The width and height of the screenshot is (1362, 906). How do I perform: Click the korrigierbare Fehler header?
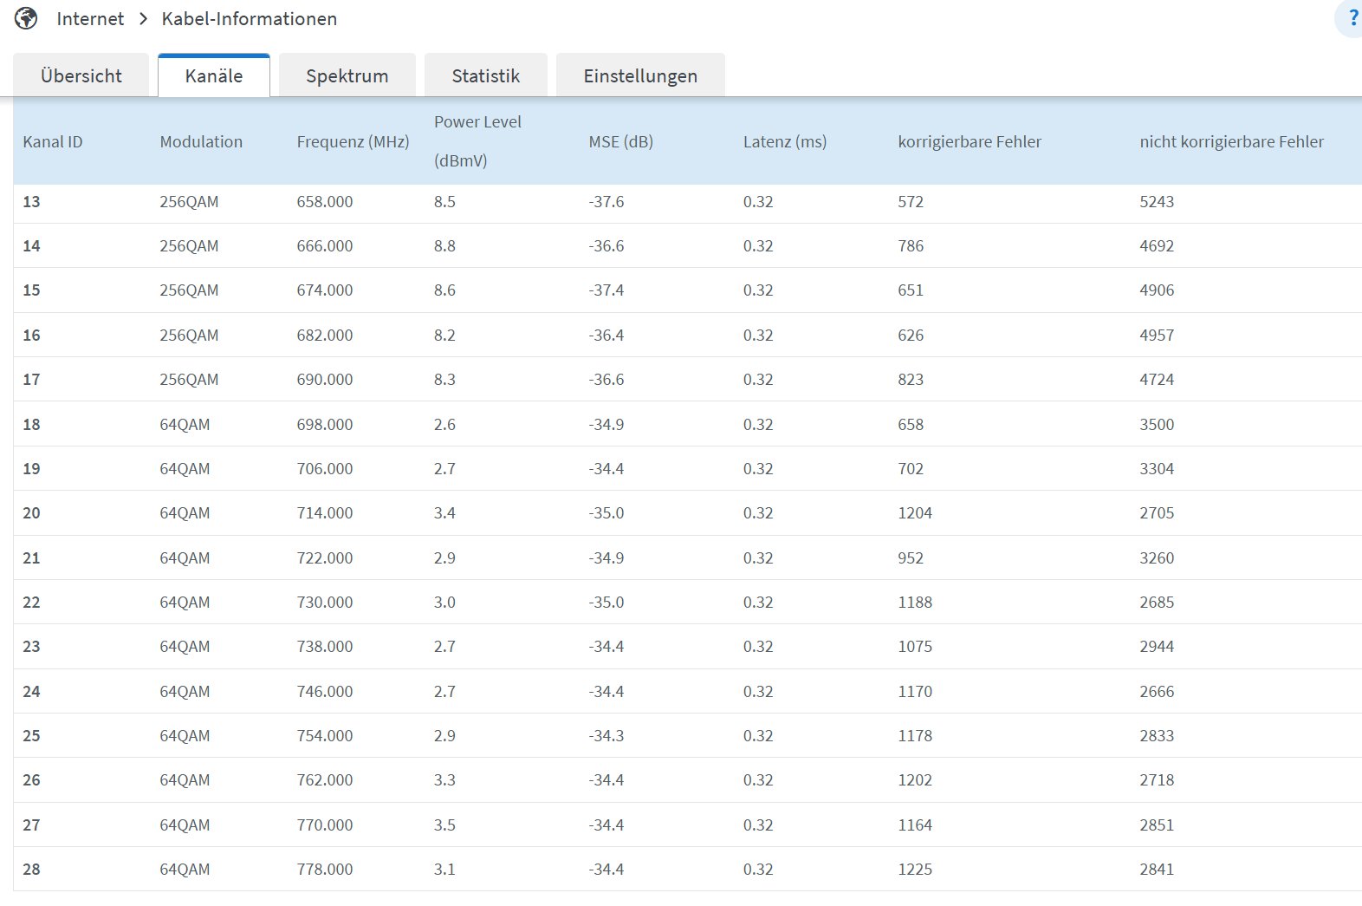click(970, 141)
